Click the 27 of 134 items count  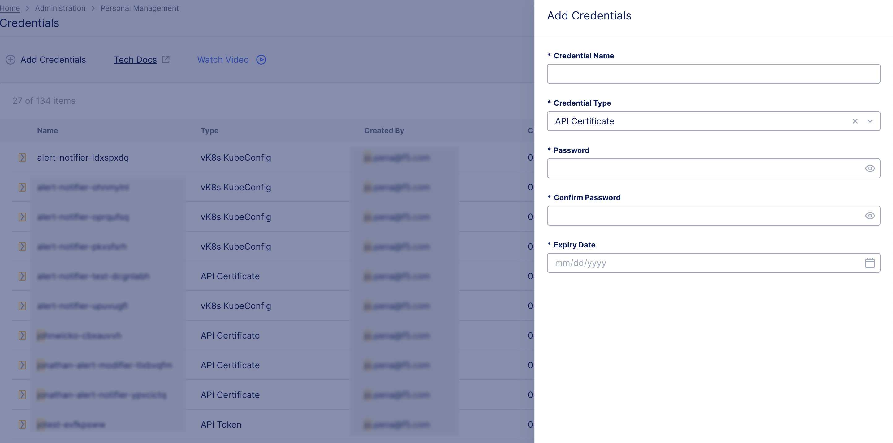[x=44, y=101]
